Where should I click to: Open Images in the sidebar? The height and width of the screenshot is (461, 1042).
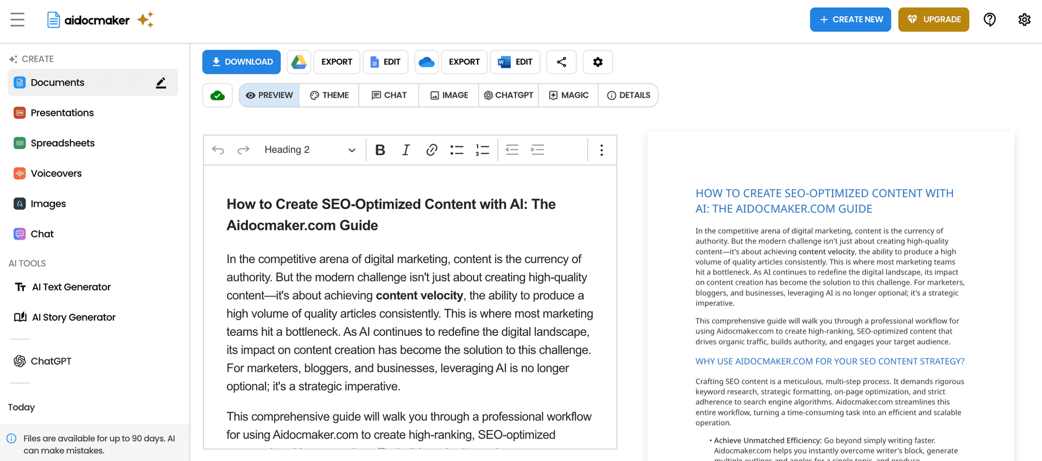click(93, 204)
